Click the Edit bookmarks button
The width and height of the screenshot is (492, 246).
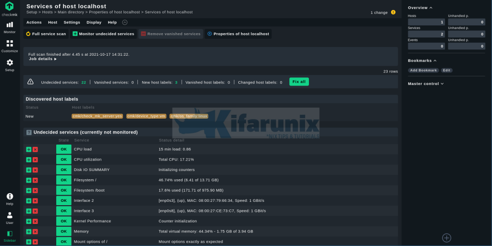point(446,70)
